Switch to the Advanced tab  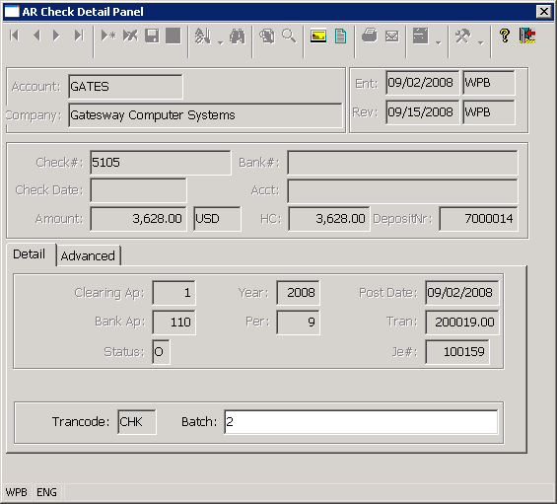click(x=88, y=255)
